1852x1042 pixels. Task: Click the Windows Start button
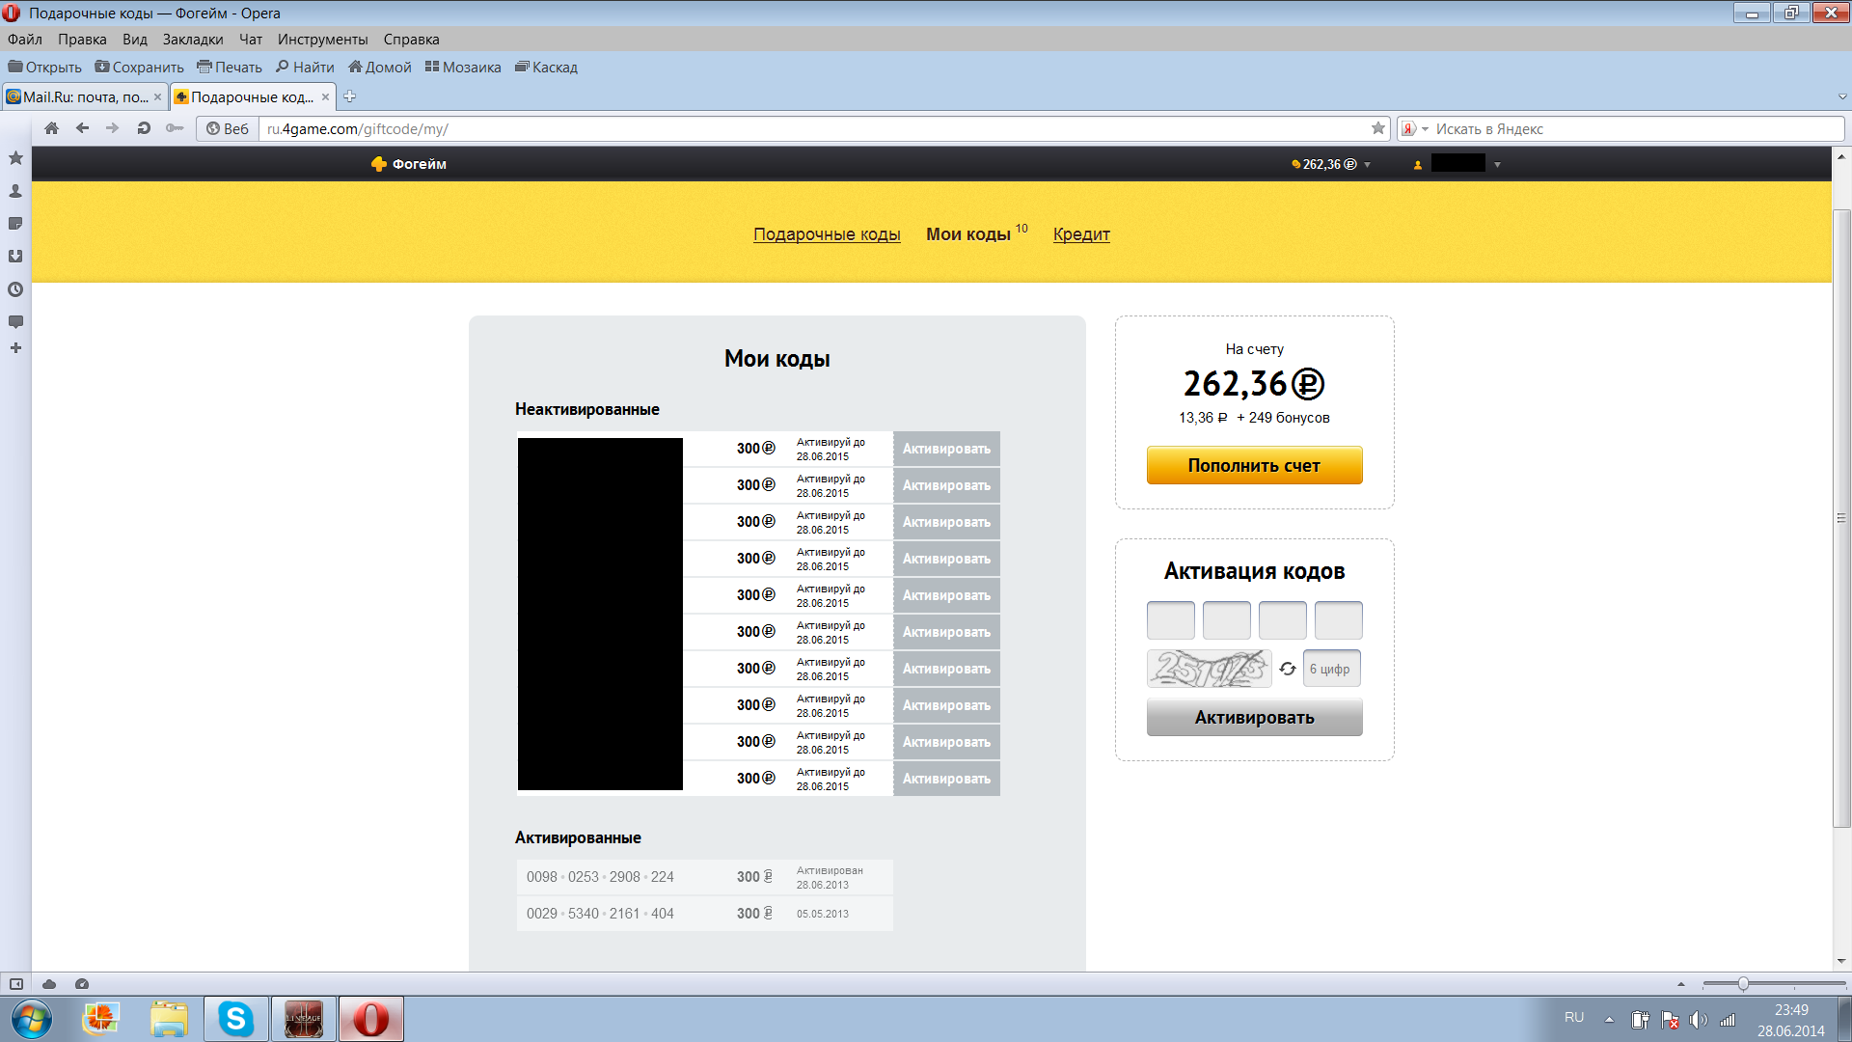click(x=32, y=1019)
